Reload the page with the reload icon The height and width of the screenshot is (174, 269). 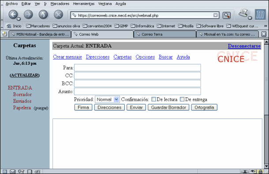click(43, 15)
